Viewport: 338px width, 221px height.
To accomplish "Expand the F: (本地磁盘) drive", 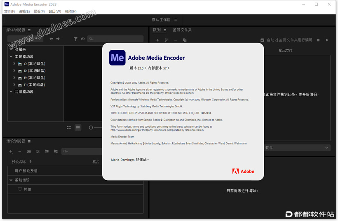I will point(14,84).
